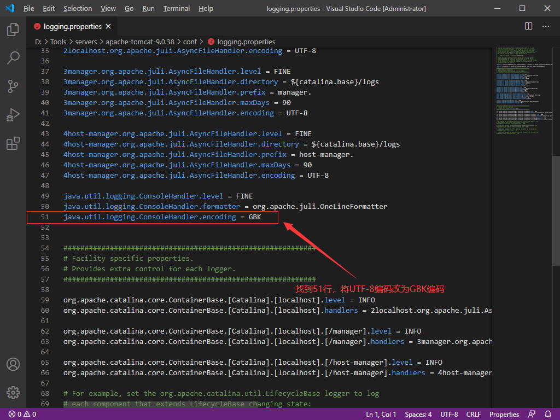Change end-of-line sequence via CRLF

pyautogui.click(x=474, y=415)
